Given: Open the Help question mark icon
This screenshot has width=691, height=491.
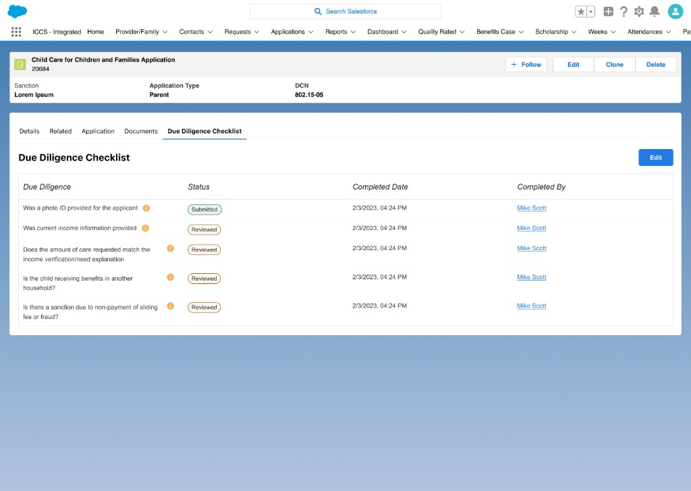Looking at the screenshot, I should coord(624,11).
